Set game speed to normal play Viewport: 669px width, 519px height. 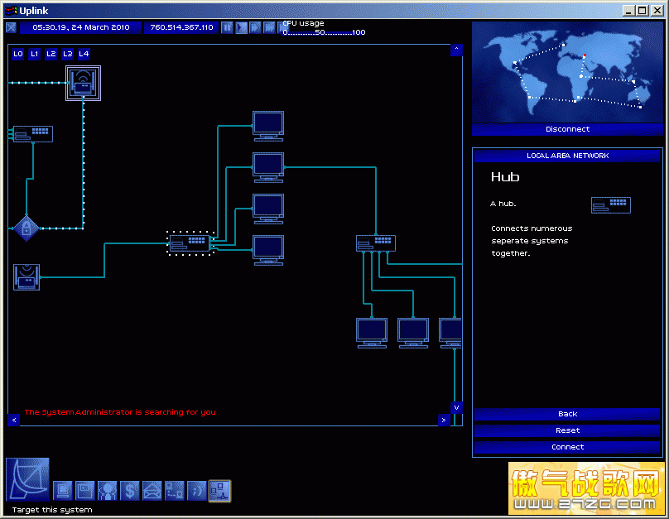click(242, 27)
